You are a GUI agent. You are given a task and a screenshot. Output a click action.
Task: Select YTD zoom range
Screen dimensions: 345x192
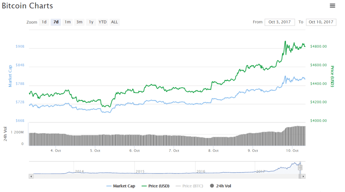(x=102, y=22)
